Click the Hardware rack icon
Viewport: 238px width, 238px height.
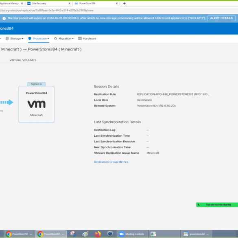point(80,39)
